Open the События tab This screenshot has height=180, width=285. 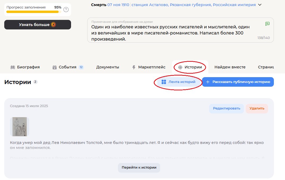[x=68, y=67]
